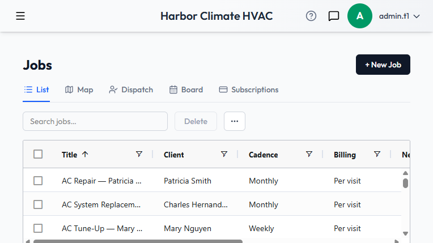Click the Map tab icon
This screenshot has width=433, height=243.
coord(69,89)
